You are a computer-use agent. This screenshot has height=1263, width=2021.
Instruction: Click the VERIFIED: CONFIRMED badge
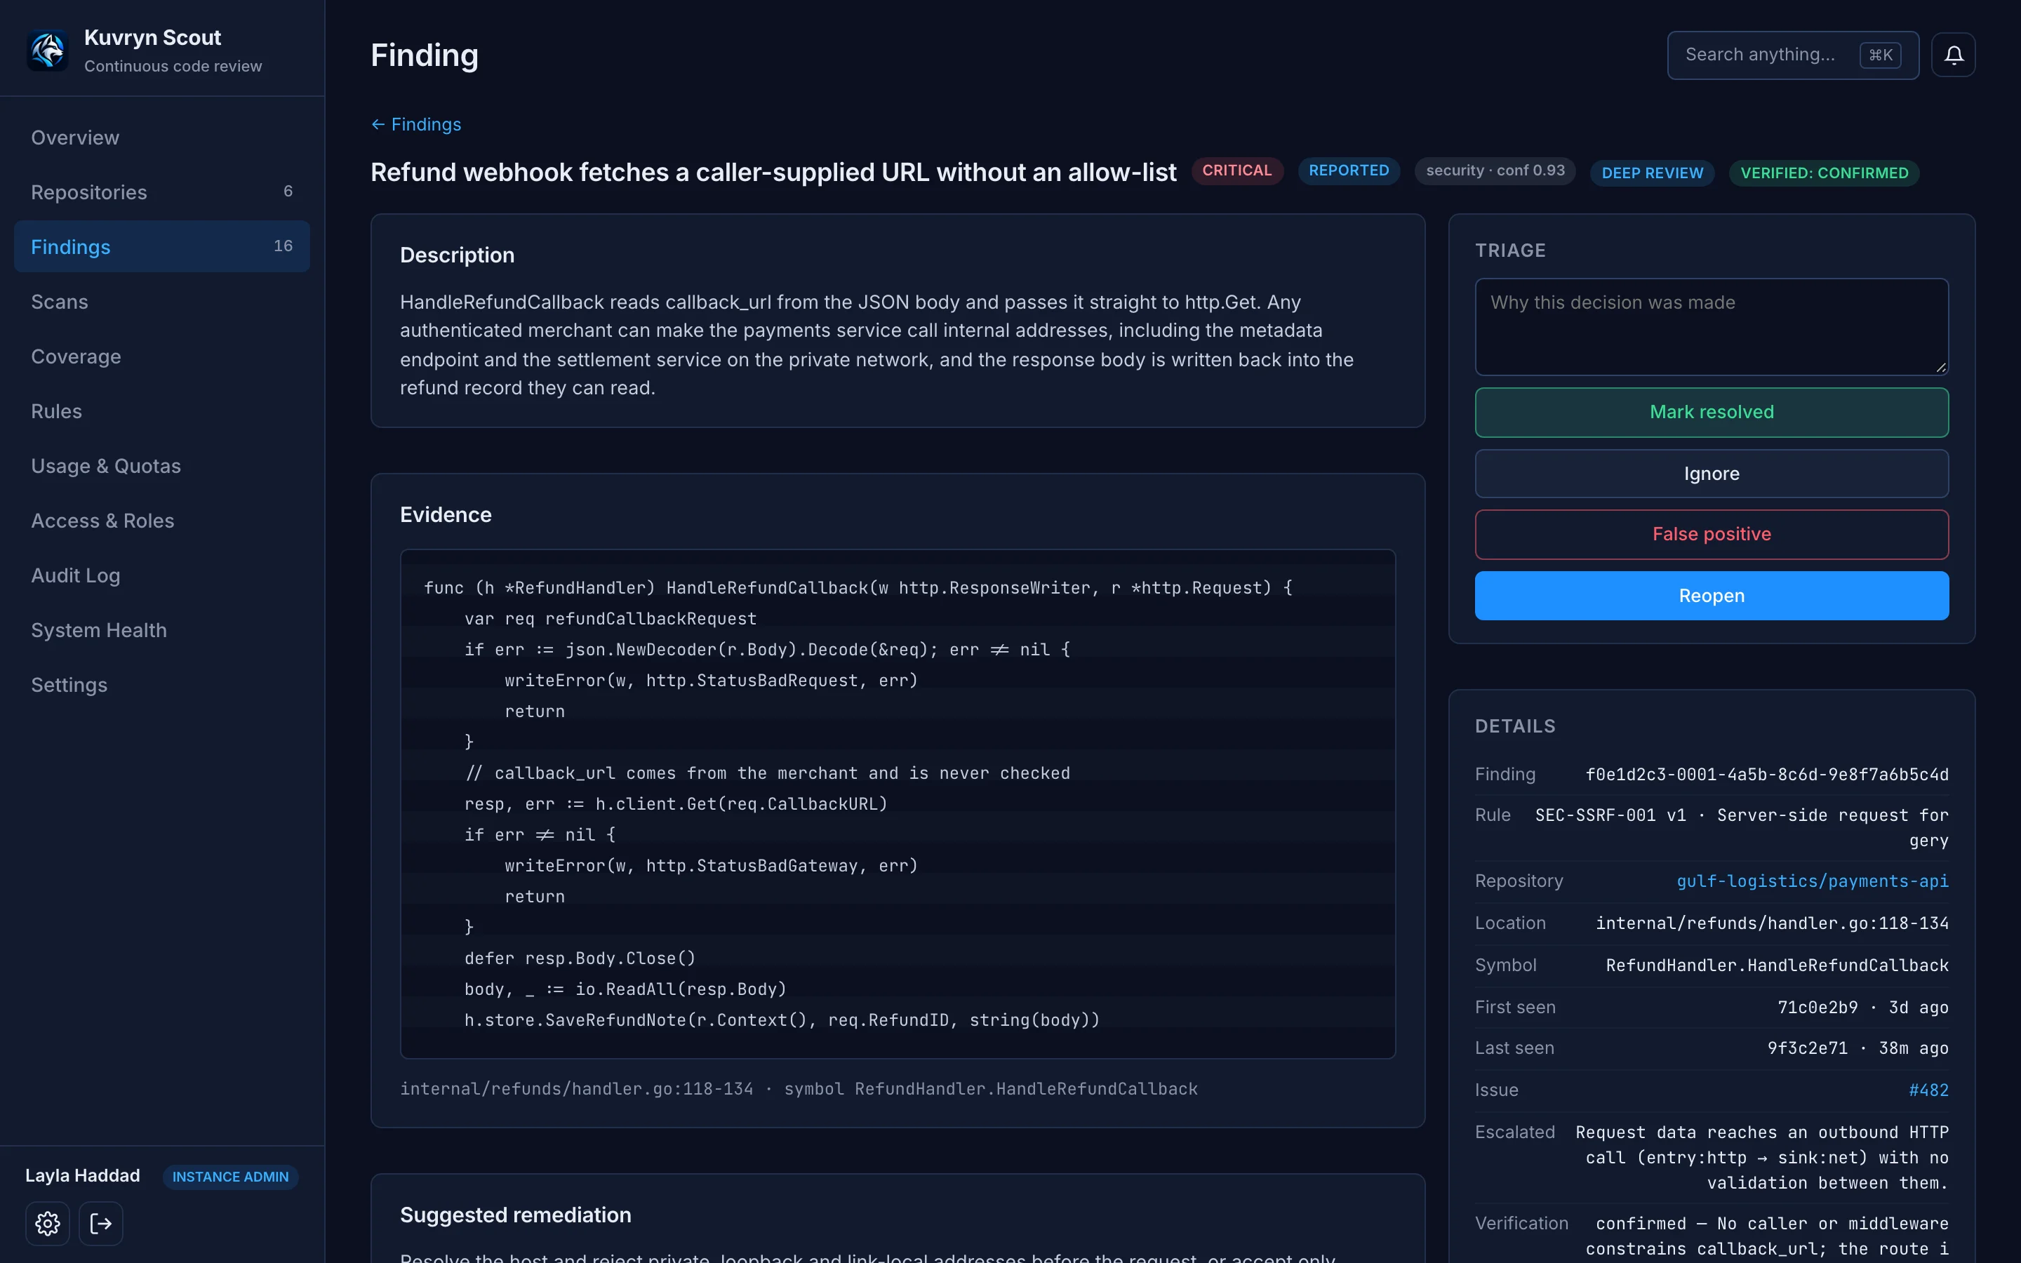pyautogui.click(x=1824, y=173)
